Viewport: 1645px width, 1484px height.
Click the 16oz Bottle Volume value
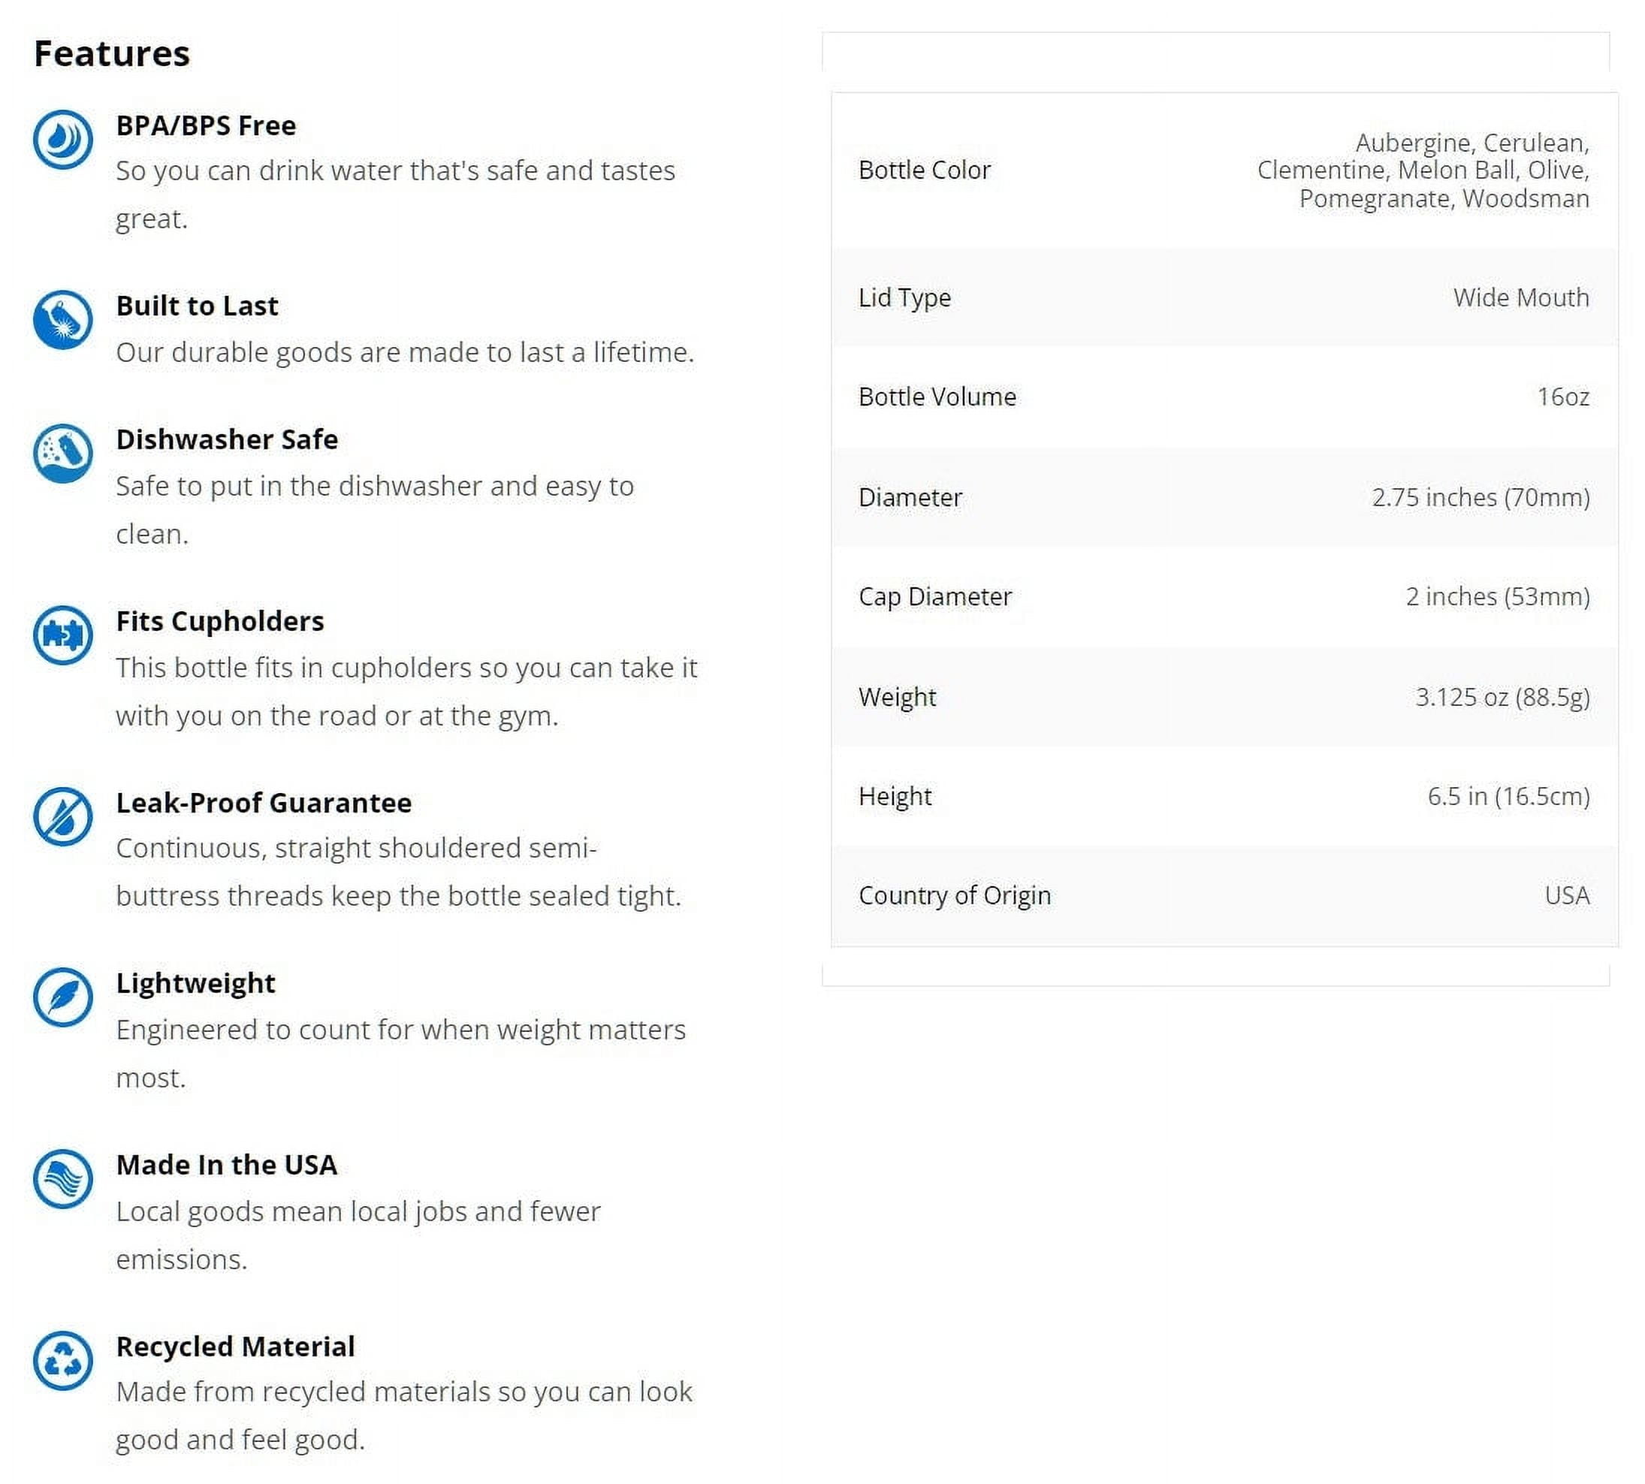[x=1563, y=397]
